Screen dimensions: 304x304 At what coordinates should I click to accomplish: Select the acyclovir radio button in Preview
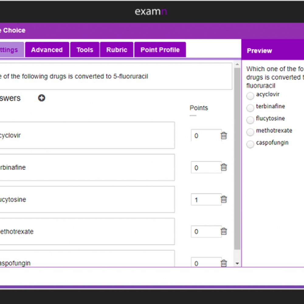pos(250,96)
